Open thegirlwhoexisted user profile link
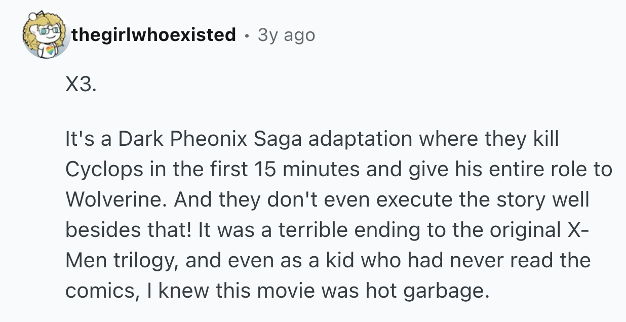 153,35
